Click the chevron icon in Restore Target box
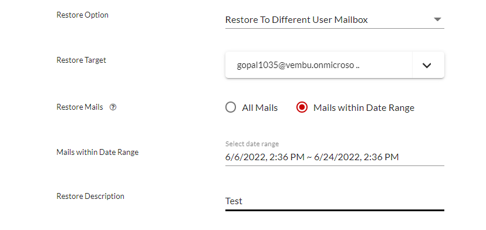The height and width of the screenshot is (230, 486). [x=427, y=65]
